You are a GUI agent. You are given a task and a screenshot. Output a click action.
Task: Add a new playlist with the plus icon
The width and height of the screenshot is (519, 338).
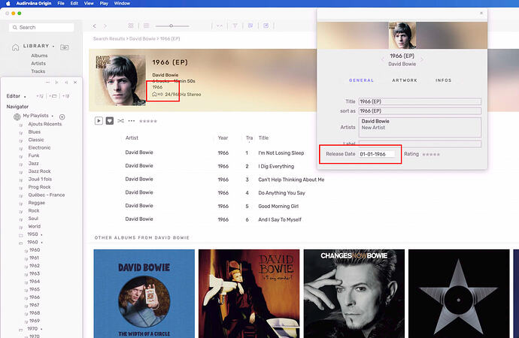click(x=62, y=116)
